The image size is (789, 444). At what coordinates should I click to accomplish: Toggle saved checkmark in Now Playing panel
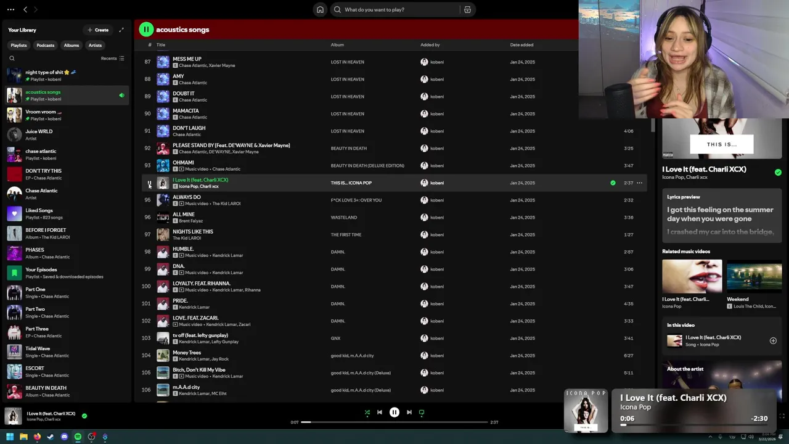pyautogui.click(x=778, y=172)
